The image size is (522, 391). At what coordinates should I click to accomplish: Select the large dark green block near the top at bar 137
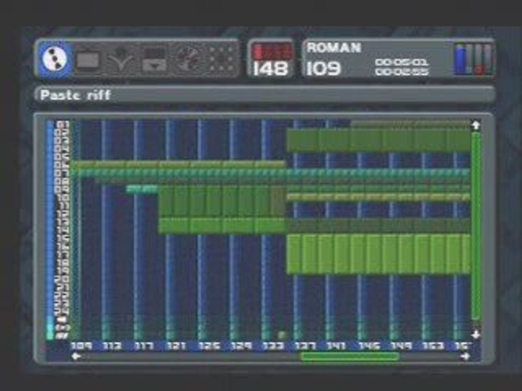[x=379, y=141]
